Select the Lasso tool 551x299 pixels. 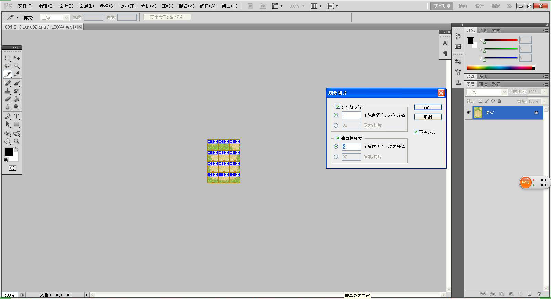coord(8,66)
